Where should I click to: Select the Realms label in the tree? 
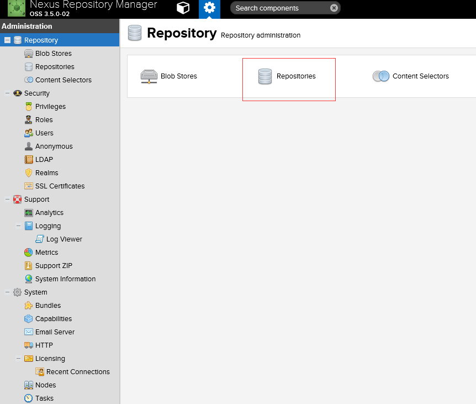47,173
